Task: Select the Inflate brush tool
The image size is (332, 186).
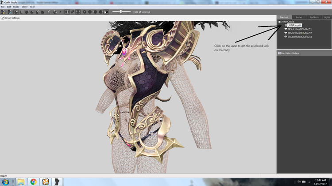Action: (x=27, y=12)
